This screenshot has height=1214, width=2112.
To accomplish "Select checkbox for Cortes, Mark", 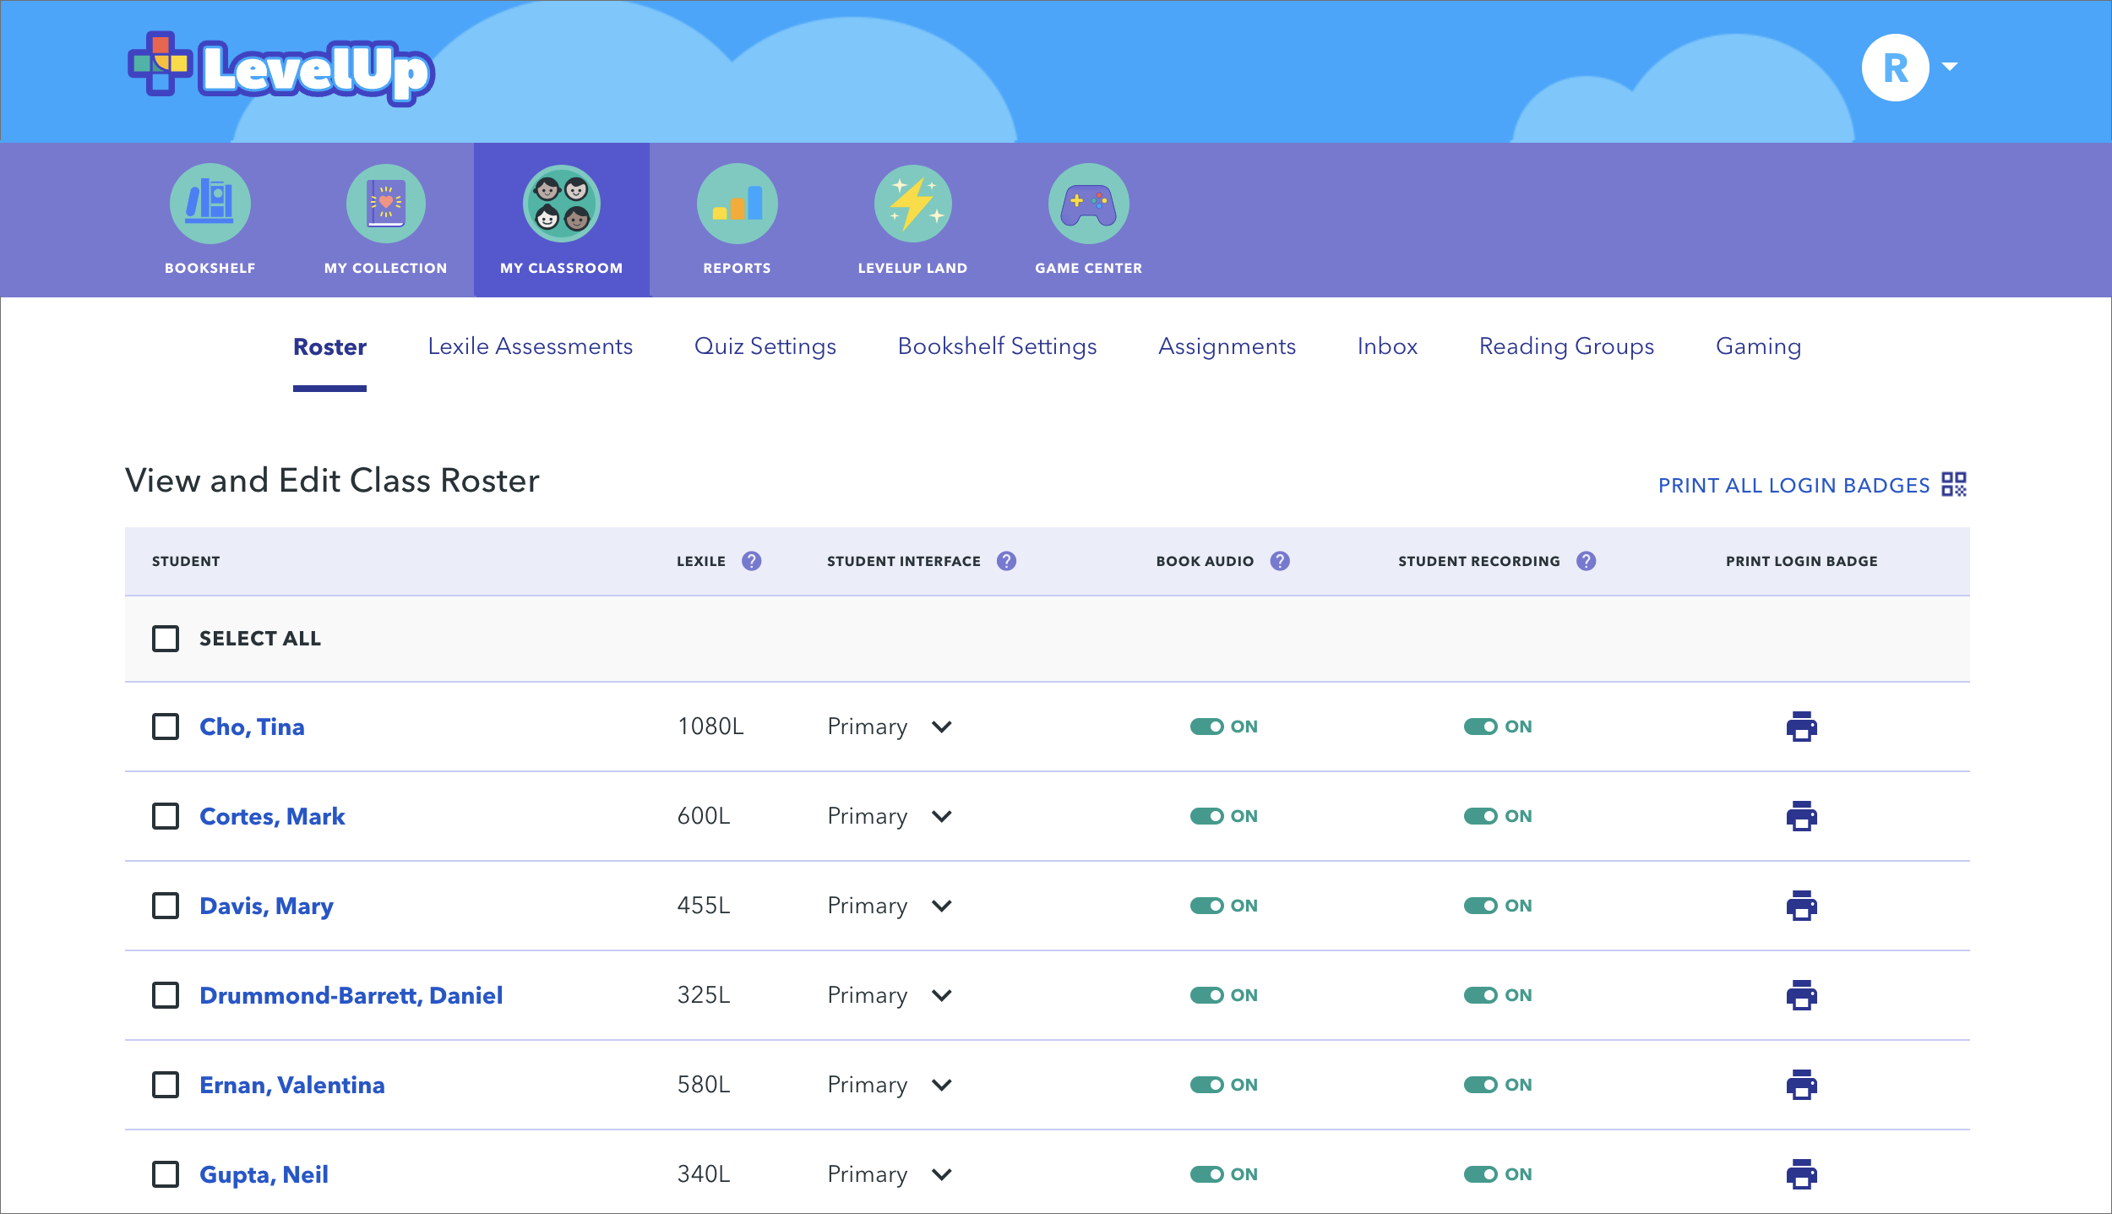I will [x=166, y=816].
